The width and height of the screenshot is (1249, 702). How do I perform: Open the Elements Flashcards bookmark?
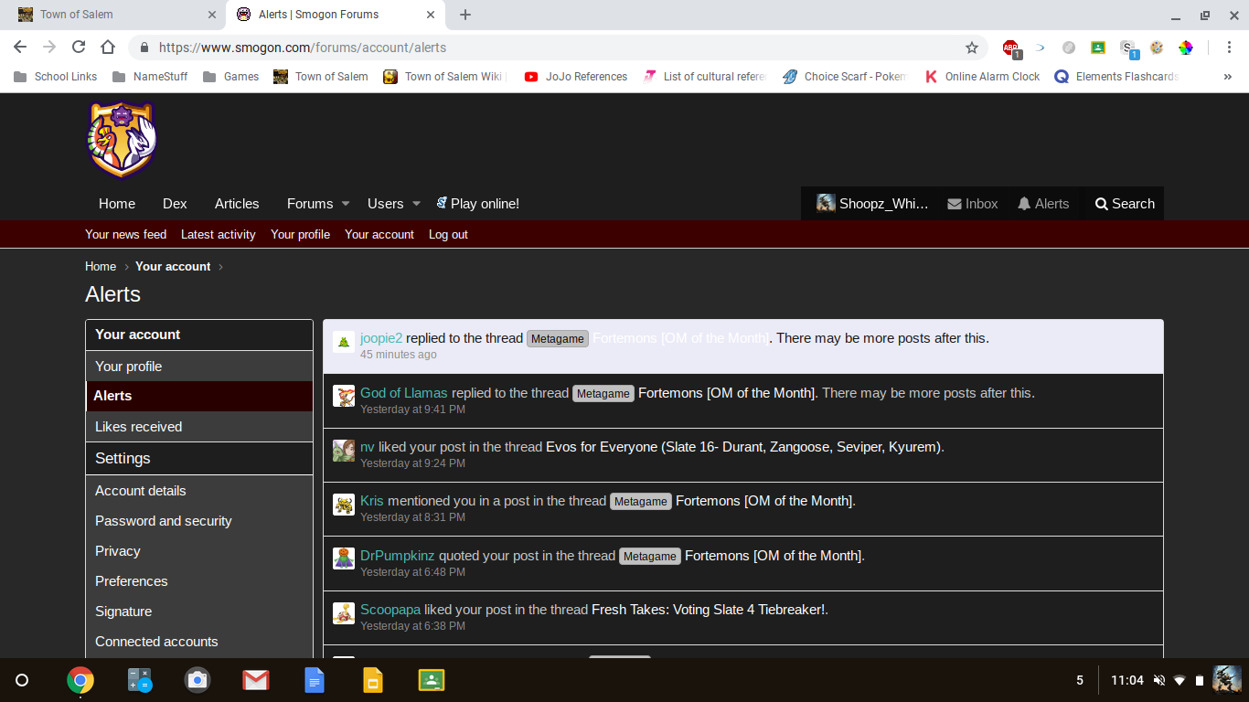click(1116, 77)
